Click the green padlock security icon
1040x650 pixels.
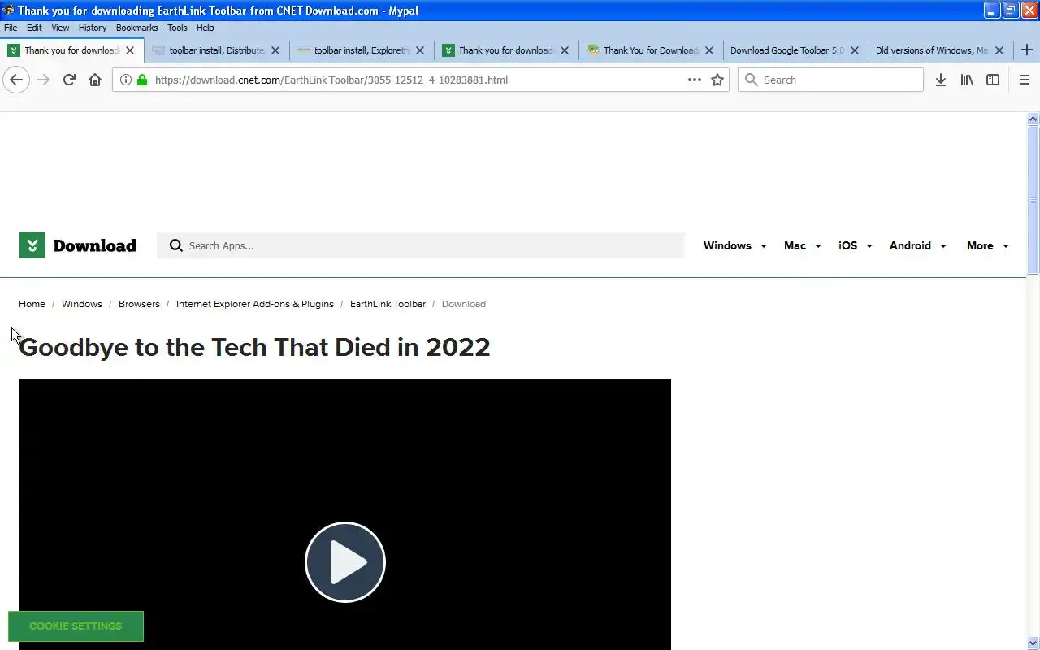(x=142, y=80)
